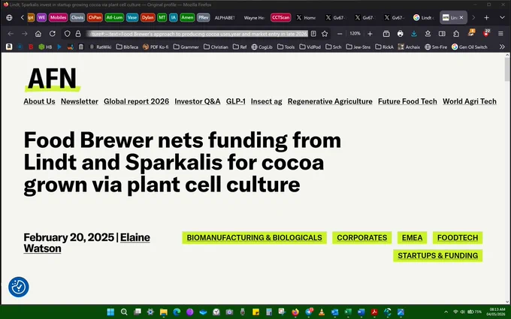Open the extensions puzzle menu

tap(456, 34)
